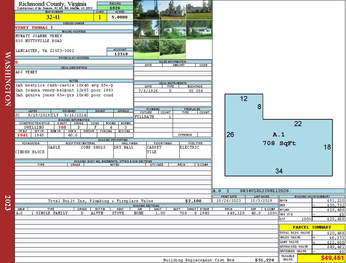Select deeded owner name VENEY THOMAS T

pyautogui.click(x=34, y=28)
